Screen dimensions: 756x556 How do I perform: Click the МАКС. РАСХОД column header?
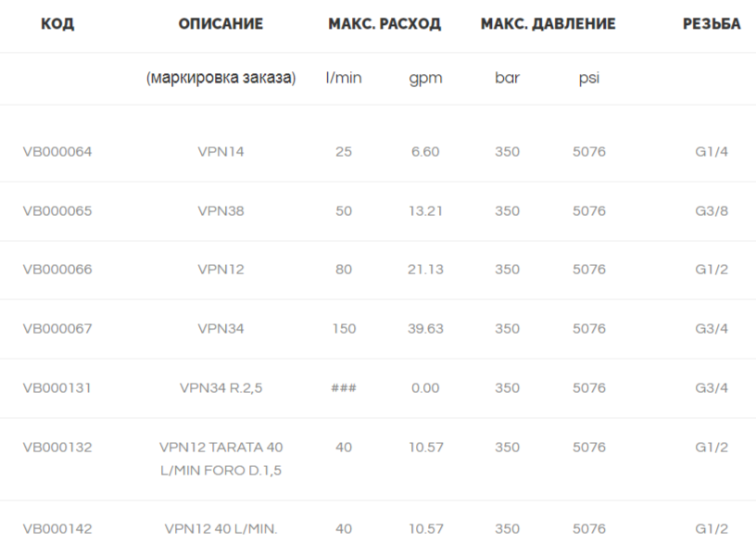tap(384, 23)
